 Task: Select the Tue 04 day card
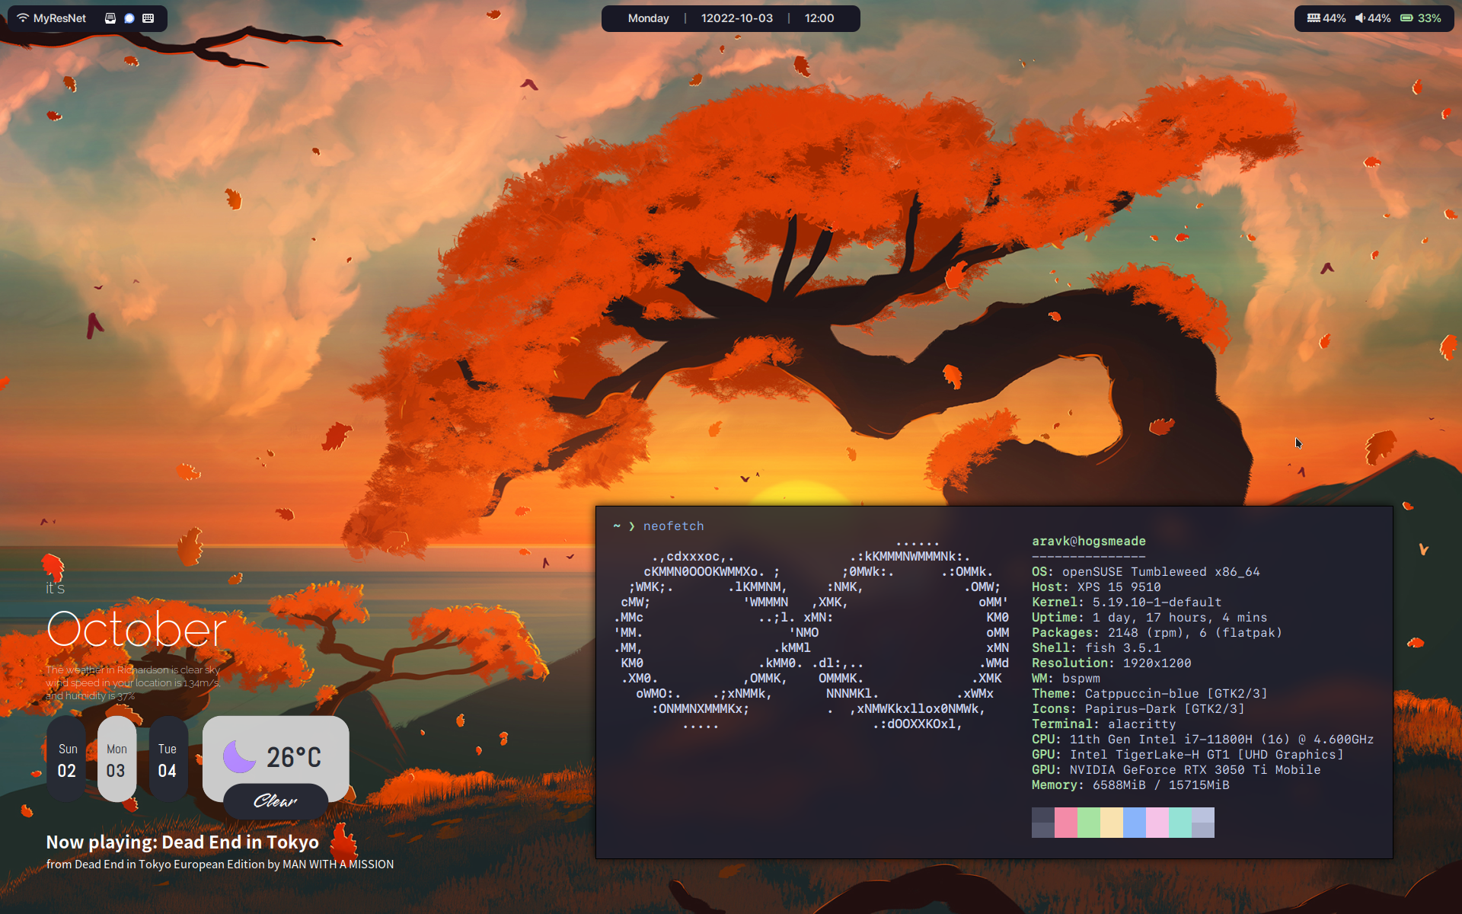click(168, 760)
